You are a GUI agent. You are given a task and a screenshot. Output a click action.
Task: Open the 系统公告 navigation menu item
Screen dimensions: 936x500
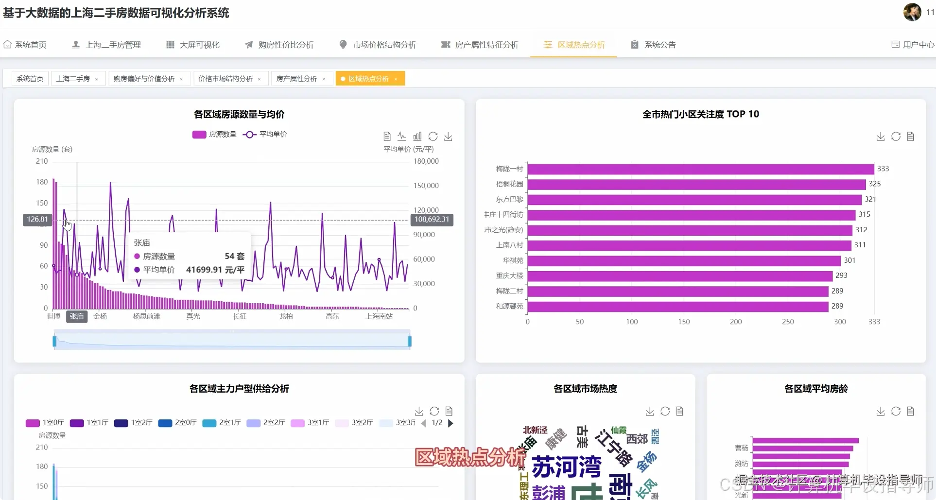(x=659, y=45)
